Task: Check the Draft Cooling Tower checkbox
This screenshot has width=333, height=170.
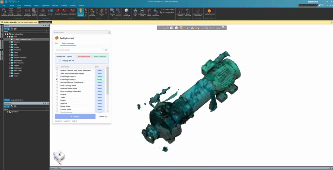Action: 57,85
